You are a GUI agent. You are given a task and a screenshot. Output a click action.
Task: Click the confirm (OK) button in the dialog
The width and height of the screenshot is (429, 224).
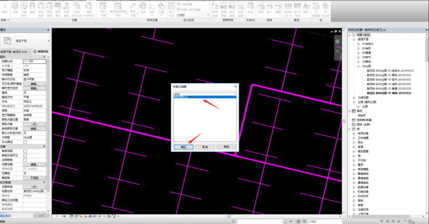tap(184, 147)
